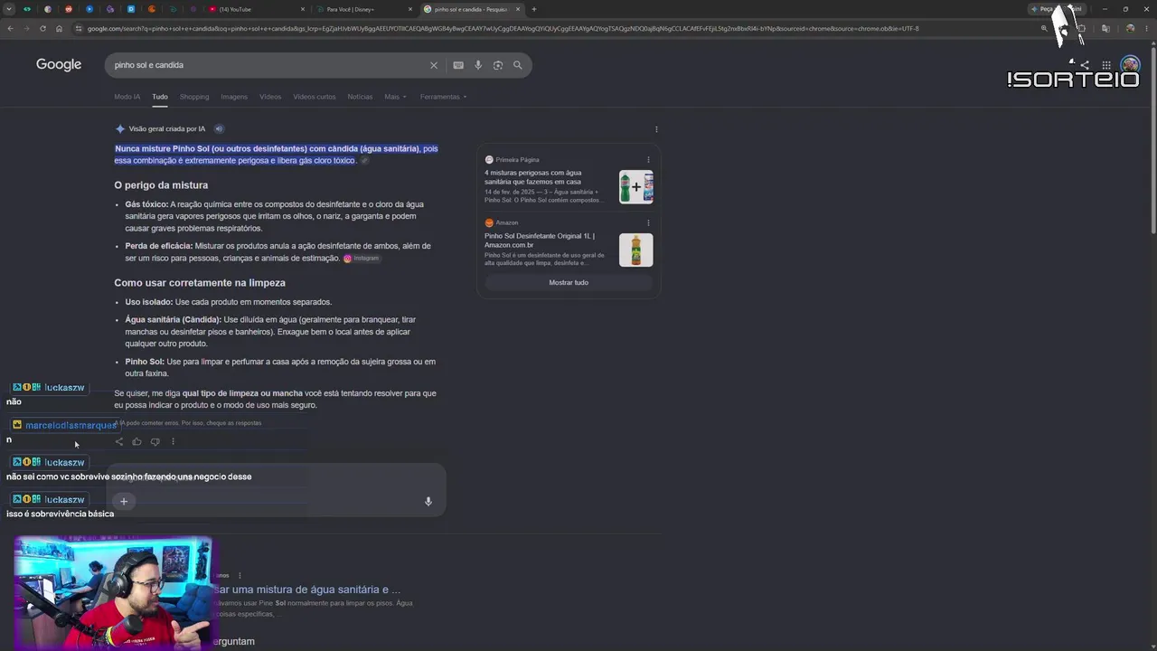This screenshot has width=1157, height=651.
Task: Expand the Mais dropdown
Action: point(395,97)
